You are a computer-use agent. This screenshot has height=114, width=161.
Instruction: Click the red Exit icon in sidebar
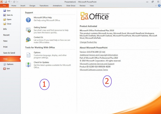pos(4,69)
